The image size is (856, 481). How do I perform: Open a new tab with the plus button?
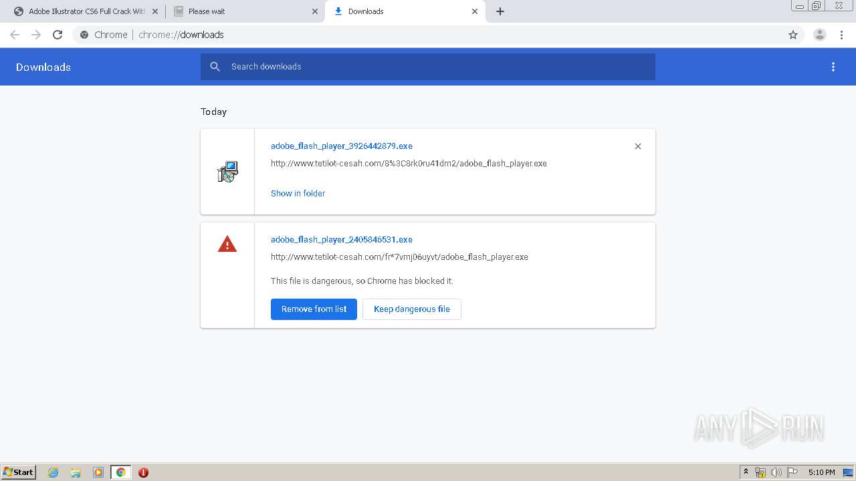point(500,11)
